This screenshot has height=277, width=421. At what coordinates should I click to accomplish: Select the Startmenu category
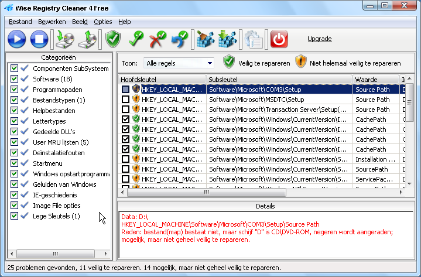coord(47,163)
